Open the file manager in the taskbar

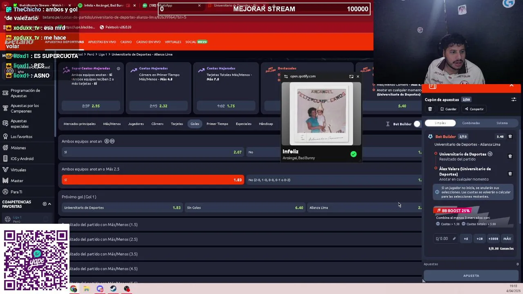(87, 289)
